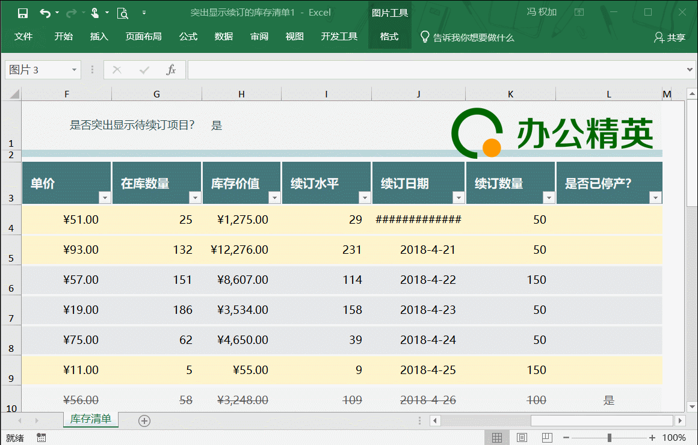Switch to Normal view in status bar
The image size is (698, 445).
497,438
